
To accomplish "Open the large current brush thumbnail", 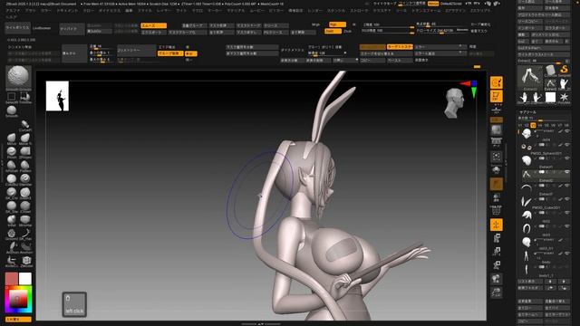I will [x=18, y=77].
